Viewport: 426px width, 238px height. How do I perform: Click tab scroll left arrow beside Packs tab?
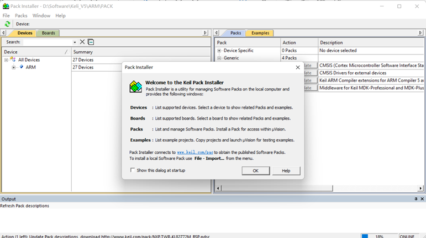click(216, 33)
